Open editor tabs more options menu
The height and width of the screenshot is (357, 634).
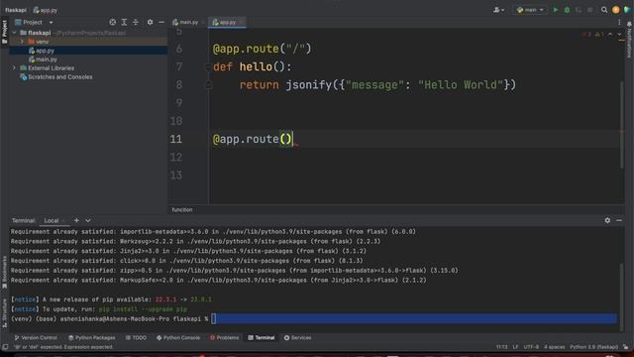point(619,22)
